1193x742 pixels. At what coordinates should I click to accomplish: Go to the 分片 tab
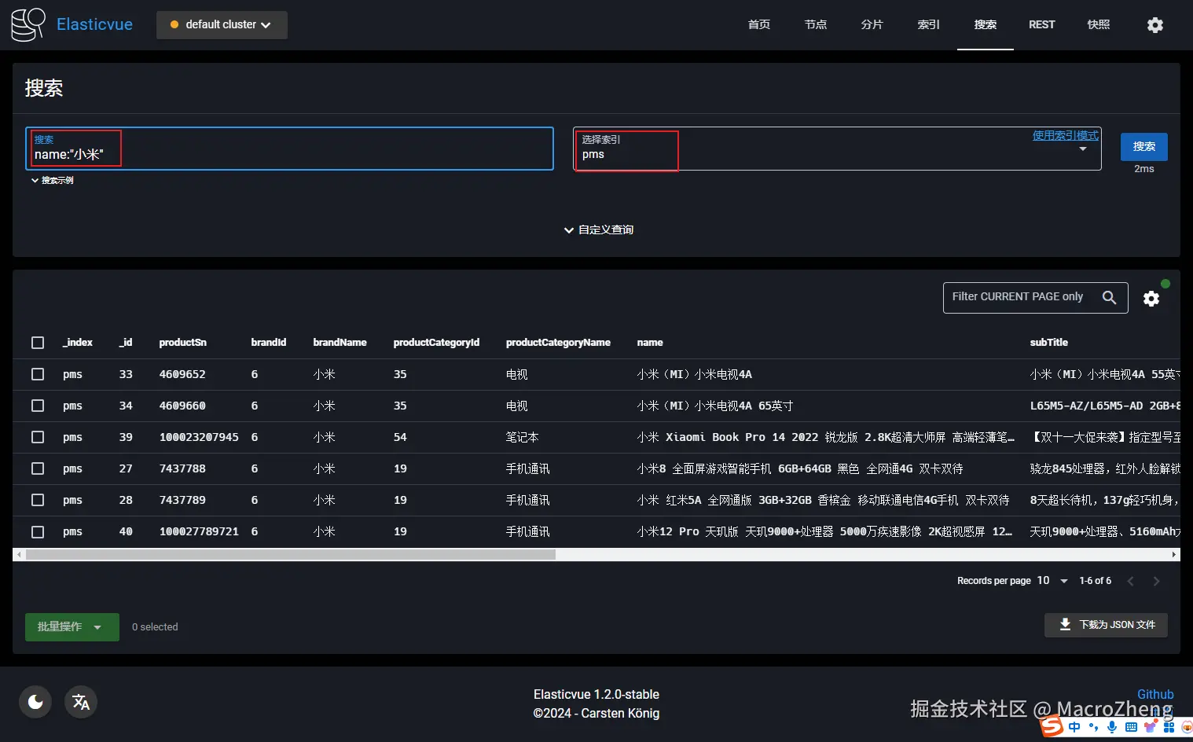point(872,25)
